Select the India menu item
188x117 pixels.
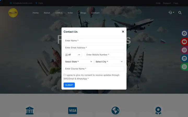tap(70, 13)
